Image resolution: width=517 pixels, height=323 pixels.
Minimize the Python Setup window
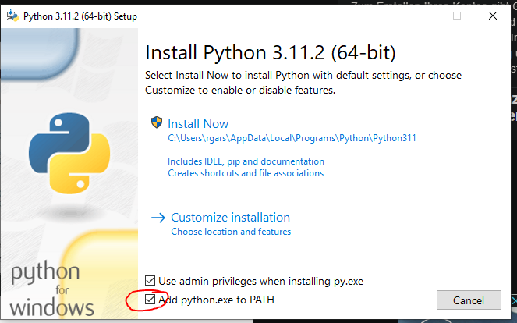pyautogui.click(x=420, y=15)
